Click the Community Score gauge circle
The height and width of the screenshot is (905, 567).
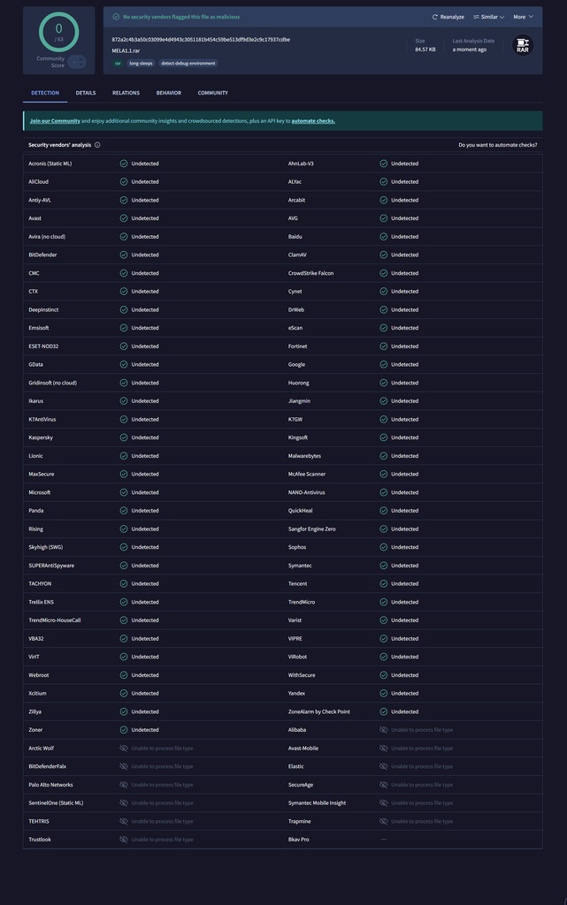pyautogui.click(x=58, y=32)
